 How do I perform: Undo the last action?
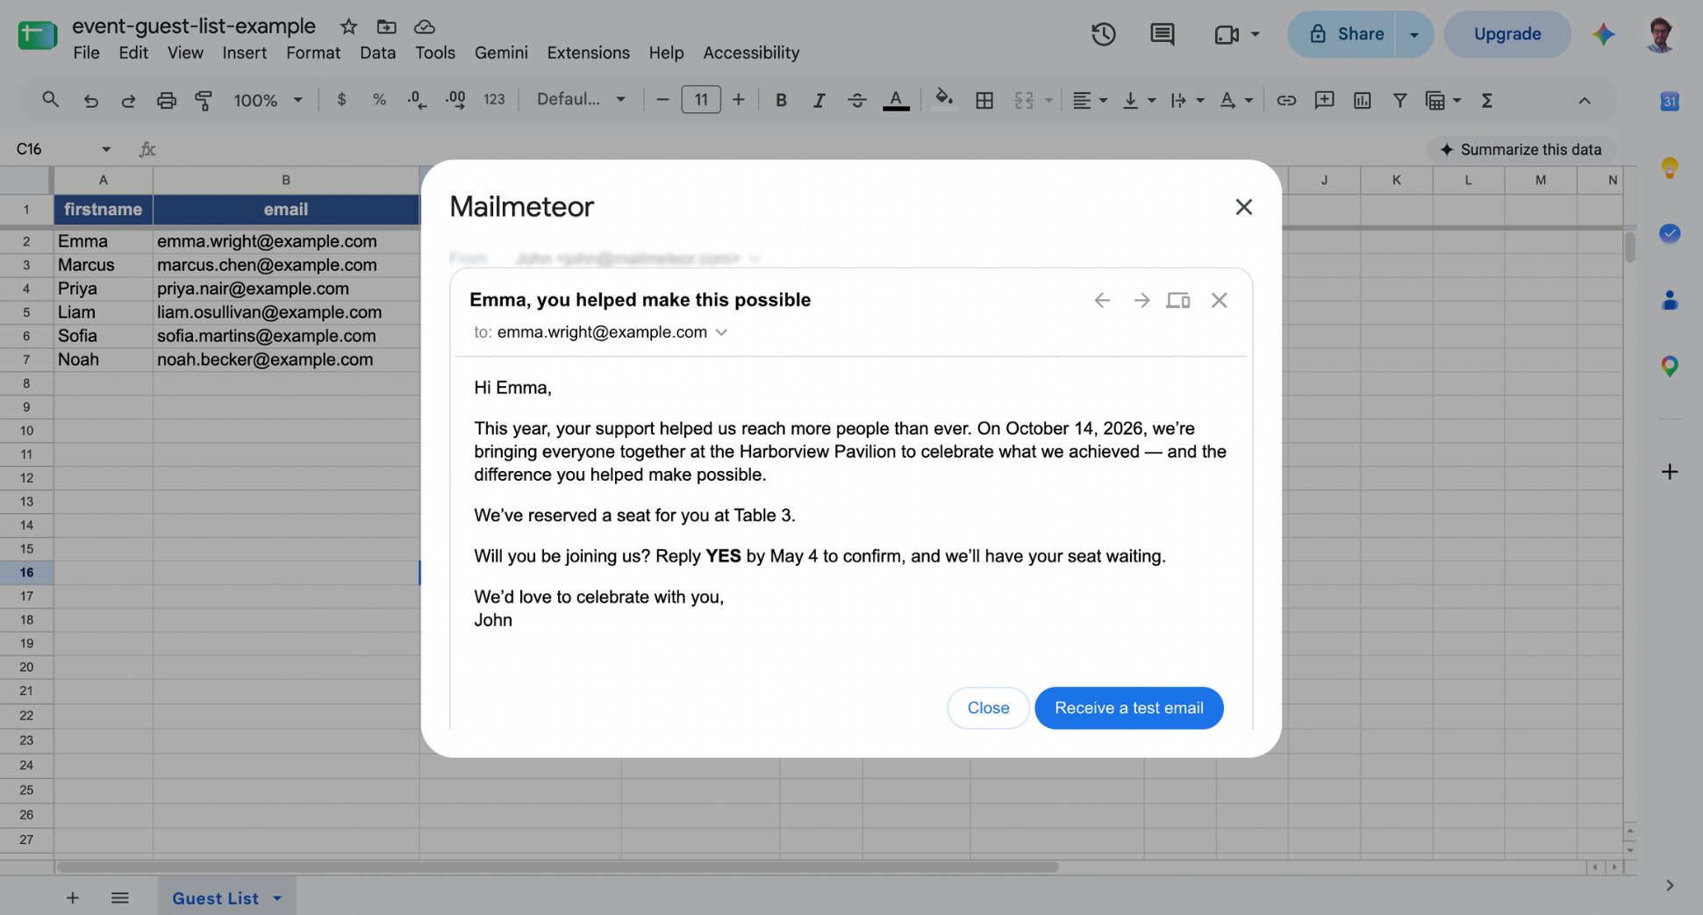pyautogui.click(x=90, y=100)
